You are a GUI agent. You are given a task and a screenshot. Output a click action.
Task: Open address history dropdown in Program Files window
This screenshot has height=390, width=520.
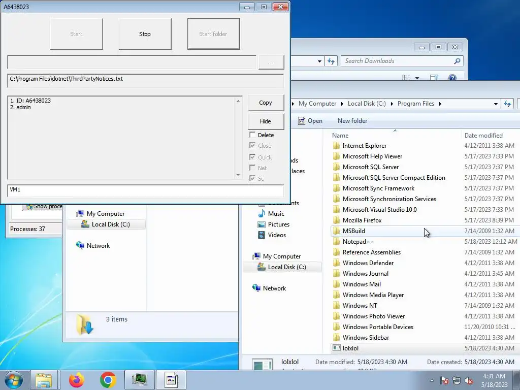[496, 104]
